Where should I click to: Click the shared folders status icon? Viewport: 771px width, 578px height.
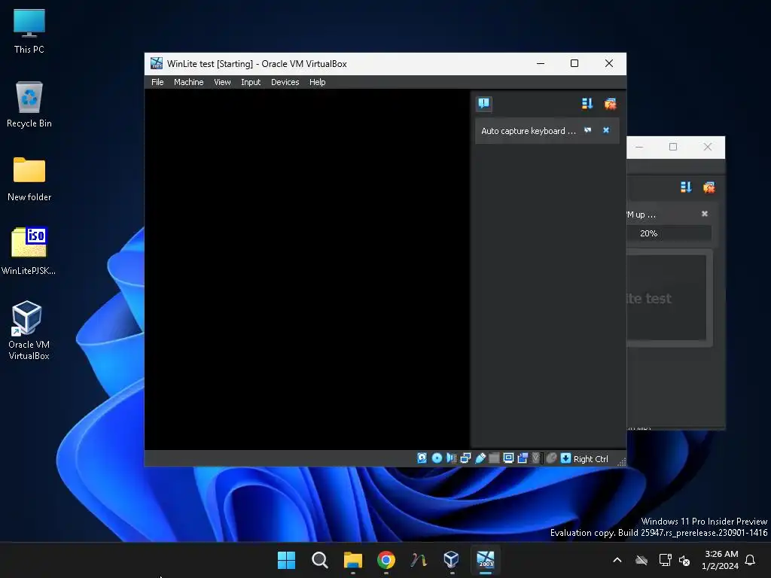coord(494,458)
